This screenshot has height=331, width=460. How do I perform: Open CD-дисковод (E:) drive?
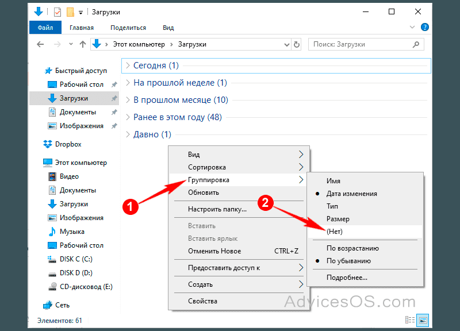(80, 287)
